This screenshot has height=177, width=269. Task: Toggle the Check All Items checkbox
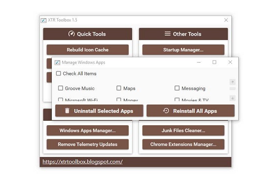coord(59,73)
